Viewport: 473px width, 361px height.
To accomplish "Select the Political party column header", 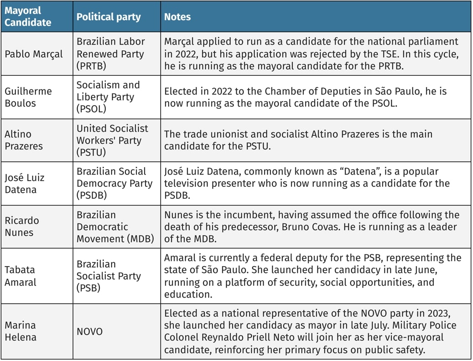I will 117,16.
